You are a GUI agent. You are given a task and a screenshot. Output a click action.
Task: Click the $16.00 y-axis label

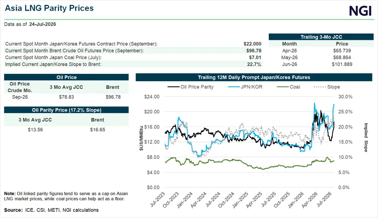click(152, 127)
